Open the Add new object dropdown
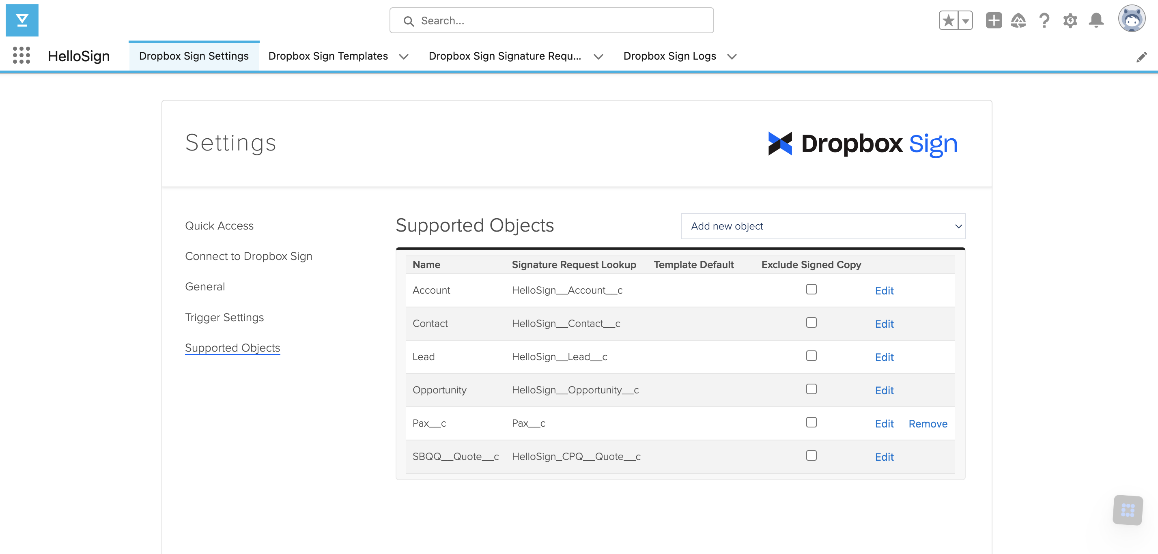The height and width of the screenshot is (554, 1158). pos(822,226)
